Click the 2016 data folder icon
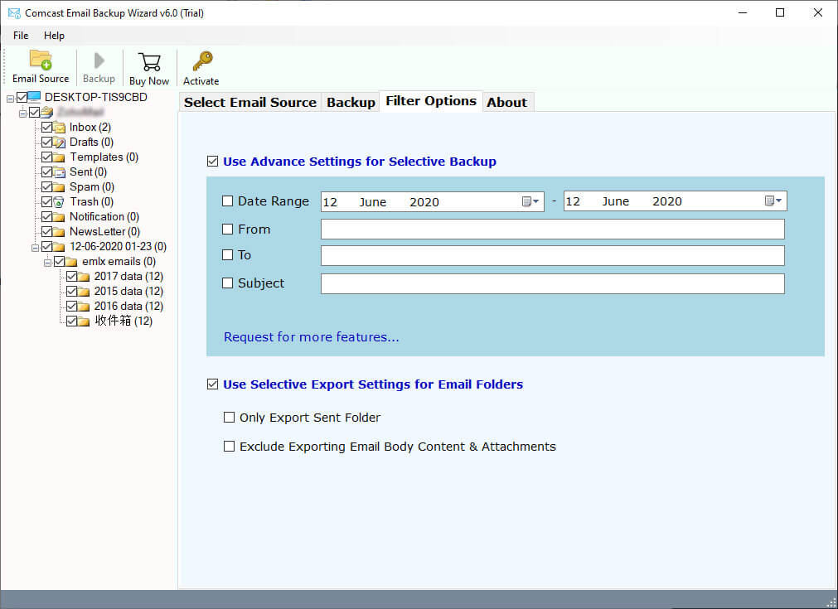Image resolution: width=838 pixels, height=609 pixels. tap(84, 307)
